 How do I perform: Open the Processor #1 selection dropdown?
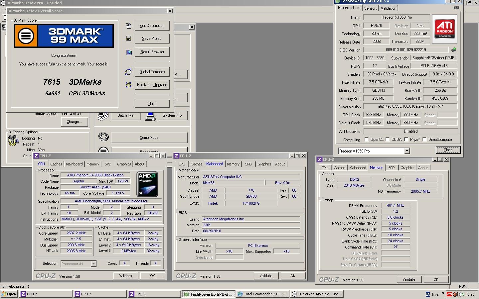click(x=93, y=264)
